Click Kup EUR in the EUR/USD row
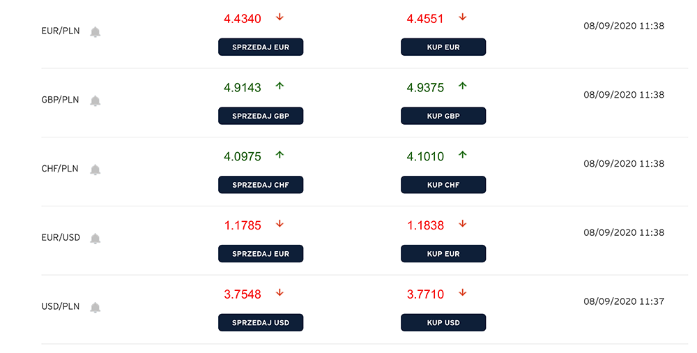Screen dimensions: 697x353 [443, 254]
